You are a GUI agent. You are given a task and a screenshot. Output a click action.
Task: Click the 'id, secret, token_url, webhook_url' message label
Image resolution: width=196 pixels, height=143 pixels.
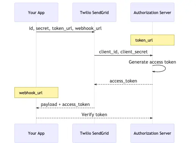point(65,28)
